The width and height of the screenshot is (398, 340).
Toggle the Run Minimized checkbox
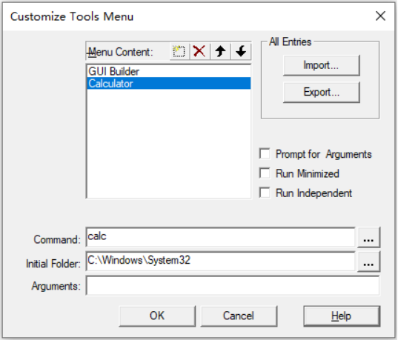click(x=265, y=173)
